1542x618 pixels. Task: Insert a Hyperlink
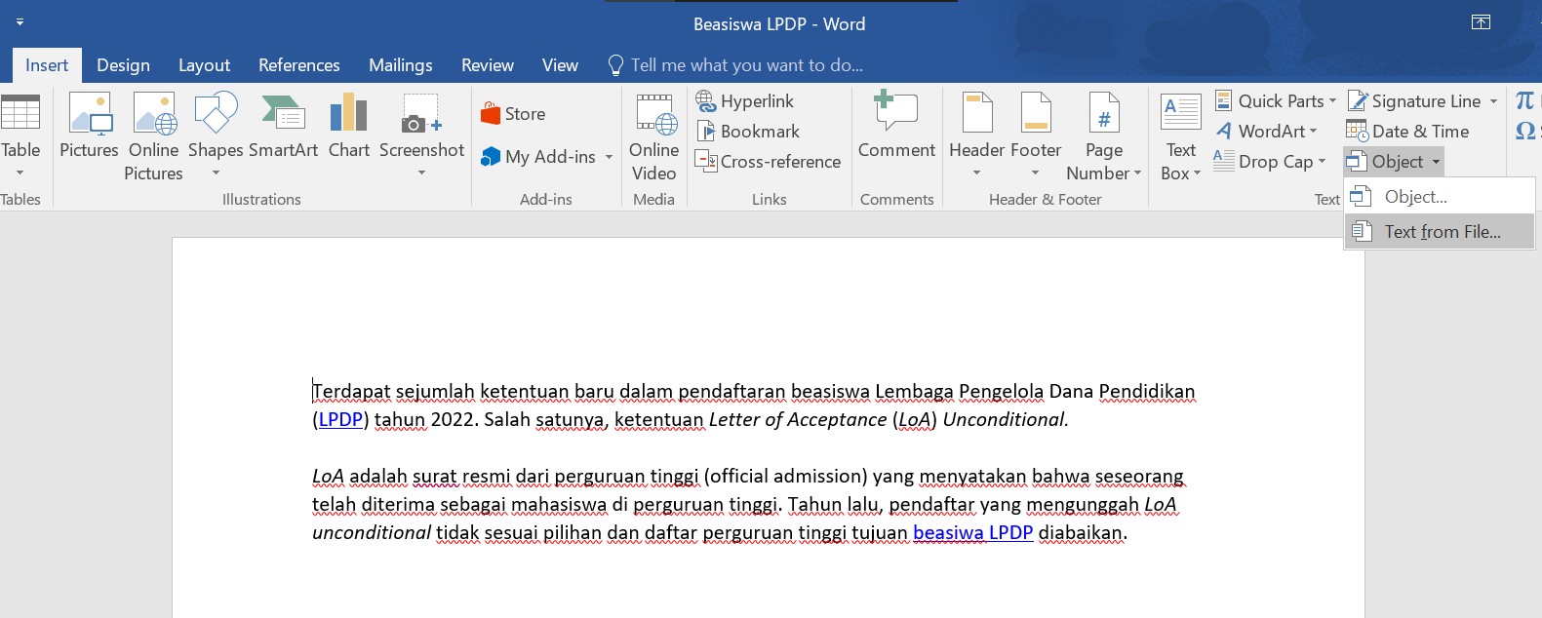pyautogui.click(x=745, y=101)
